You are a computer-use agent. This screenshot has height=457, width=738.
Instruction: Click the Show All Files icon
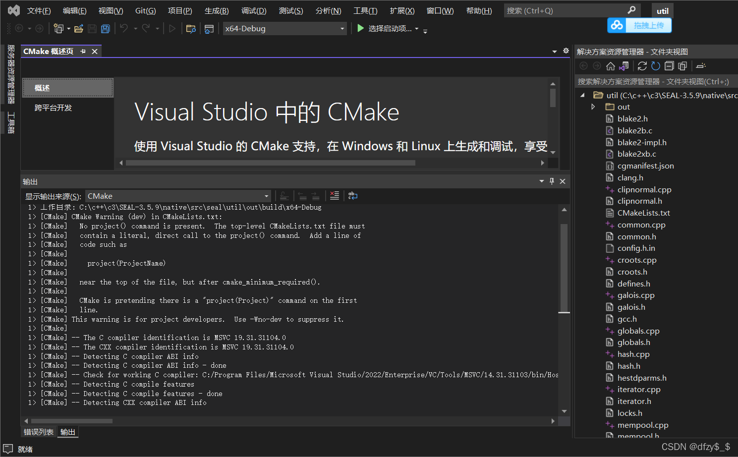click(x=682, y=66)
